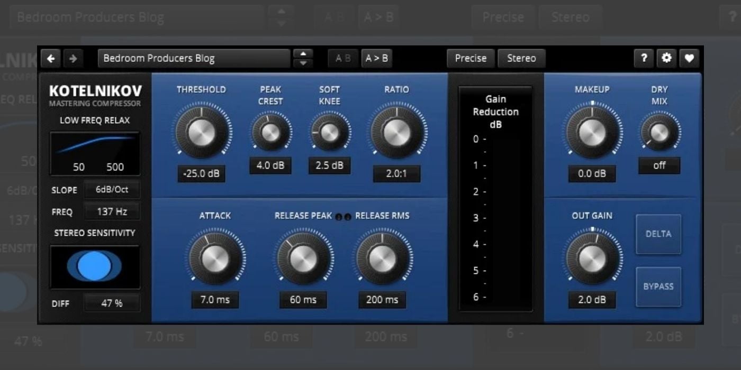This screenshot has width=741, height=370.
Task: Click the 137 Hz frequency field
Action: [112, 212]
